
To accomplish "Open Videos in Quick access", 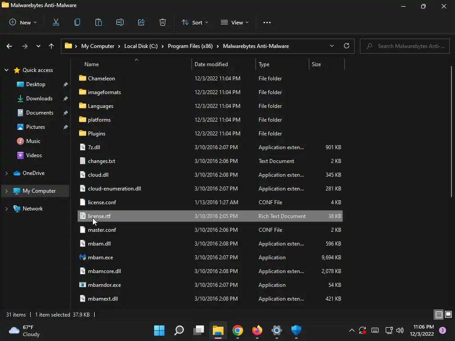I will [x=34, y=155].
